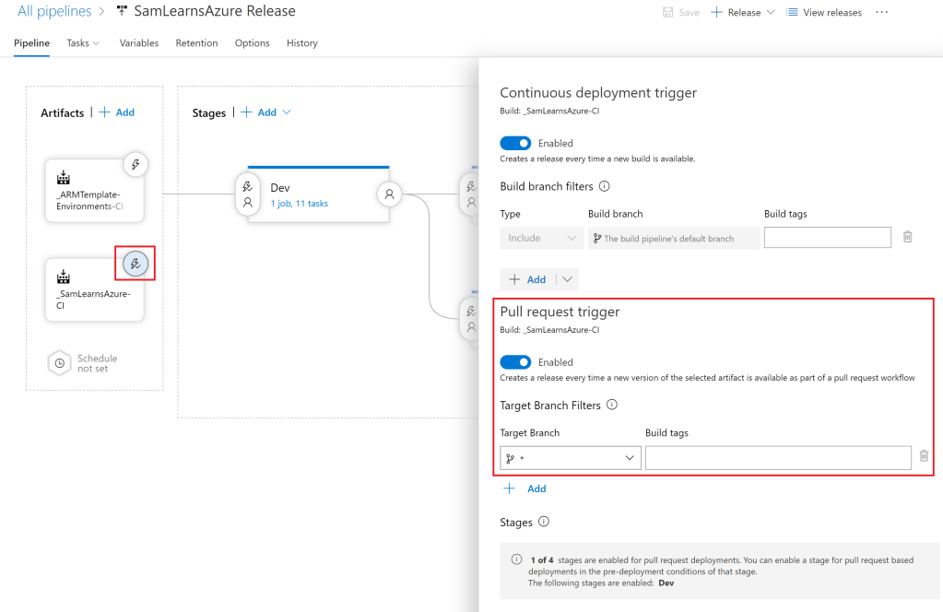Delete the build branch filter row
This screenshot has height=612, width=943.
907,237
